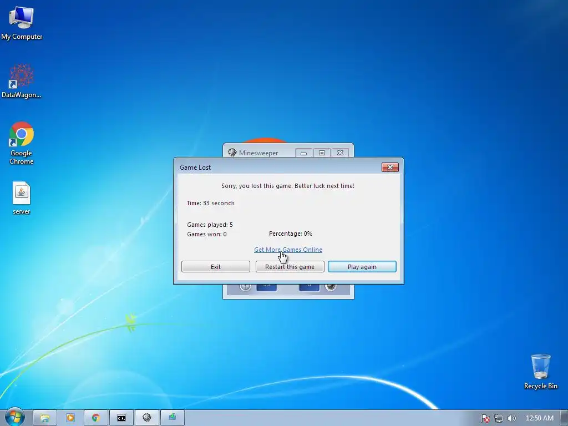Open the Get More Games Online link

(288, 250)
